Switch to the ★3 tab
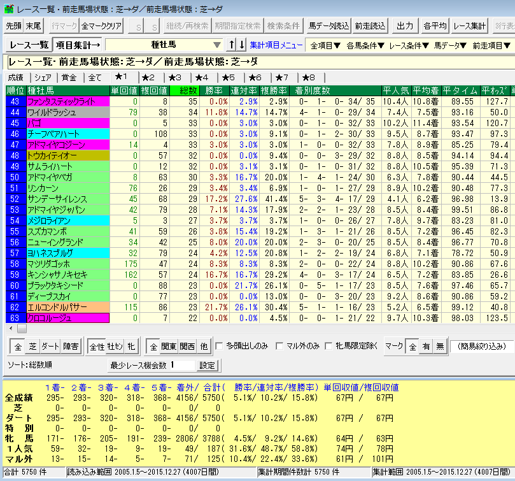 pos(174,78)
